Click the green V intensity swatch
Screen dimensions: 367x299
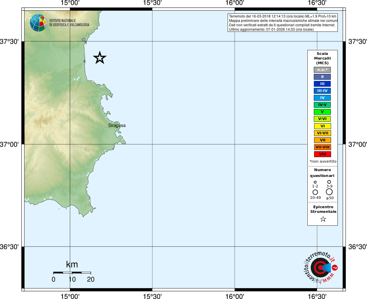coord(322,112)
